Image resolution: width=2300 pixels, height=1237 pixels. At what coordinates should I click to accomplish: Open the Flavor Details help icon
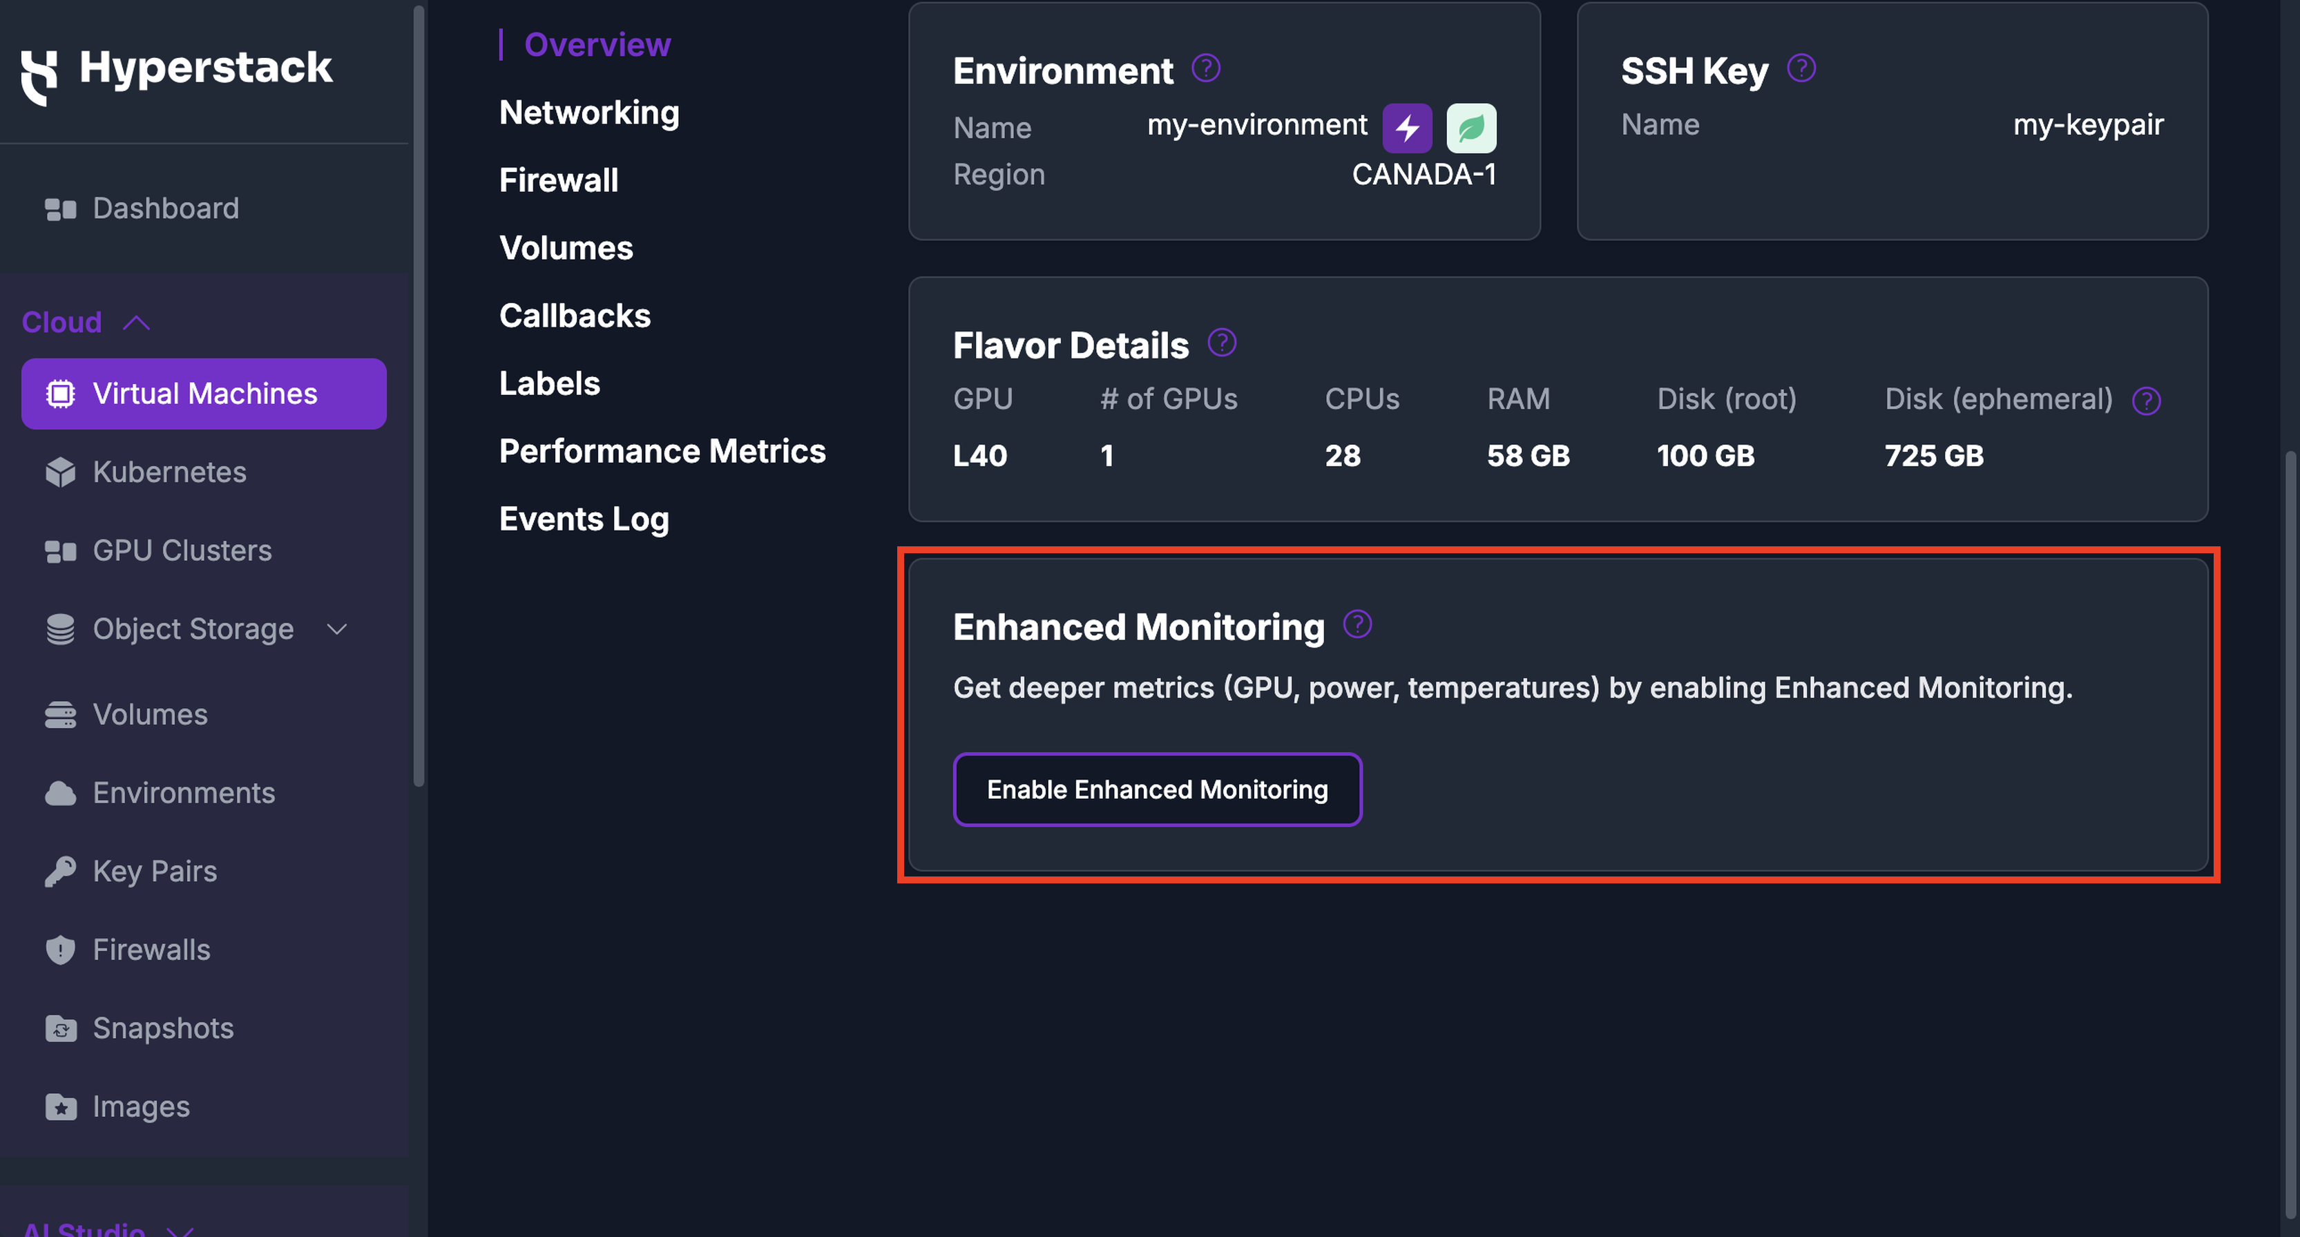(1223, 342)
